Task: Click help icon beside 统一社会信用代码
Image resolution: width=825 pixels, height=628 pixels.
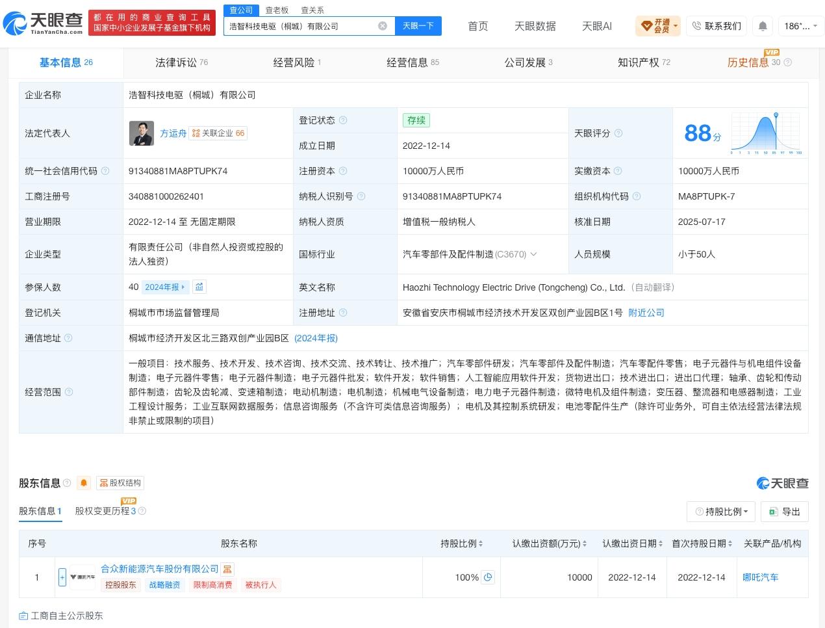Action: (105, 171)
